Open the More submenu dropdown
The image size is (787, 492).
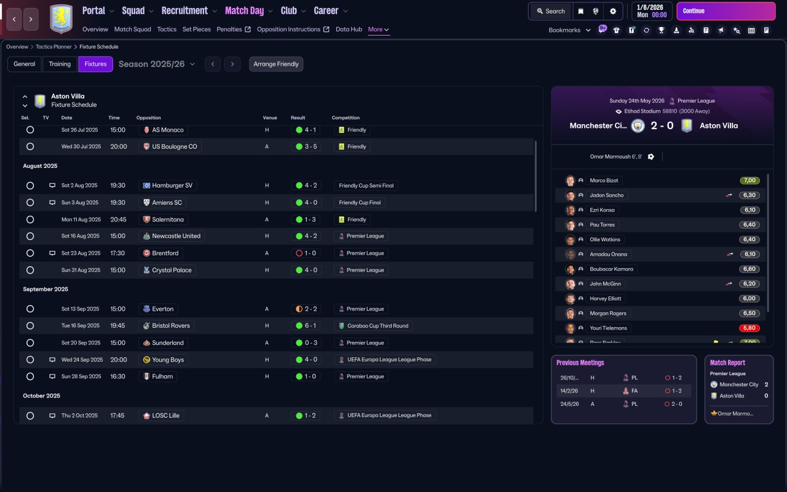click(x=379, y=30)
